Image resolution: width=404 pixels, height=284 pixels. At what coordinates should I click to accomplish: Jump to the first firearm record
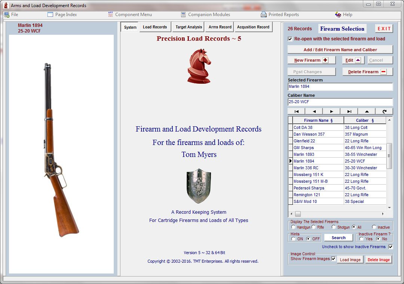click(296, 111)
